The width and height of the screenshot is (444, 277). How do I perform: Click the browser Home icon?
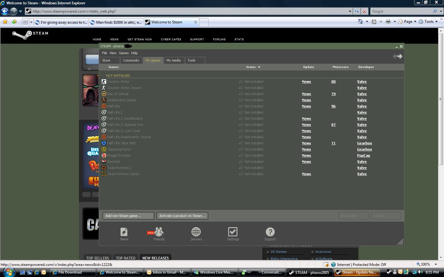[360, 22]
